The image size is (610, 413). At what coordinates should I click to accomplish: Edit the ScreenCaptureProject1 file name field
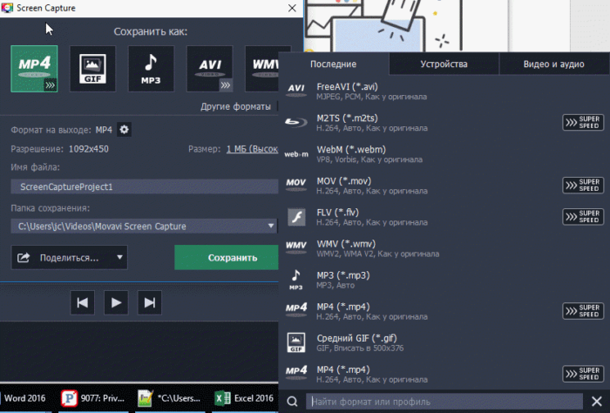(145, 186)
